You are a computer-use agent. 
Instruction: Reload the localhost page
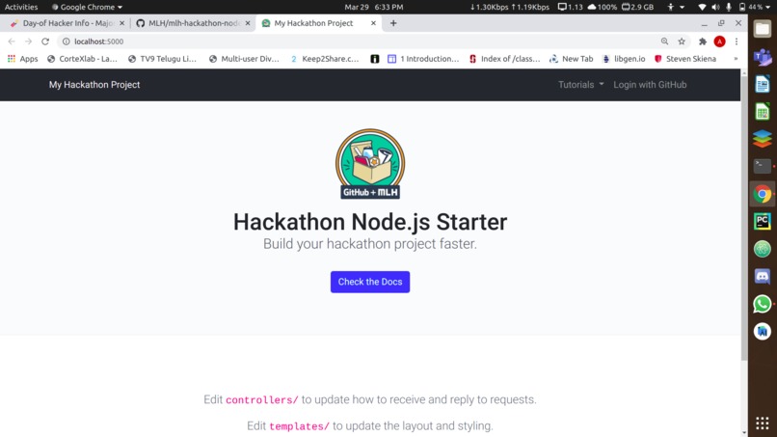[x=45, y=41]
